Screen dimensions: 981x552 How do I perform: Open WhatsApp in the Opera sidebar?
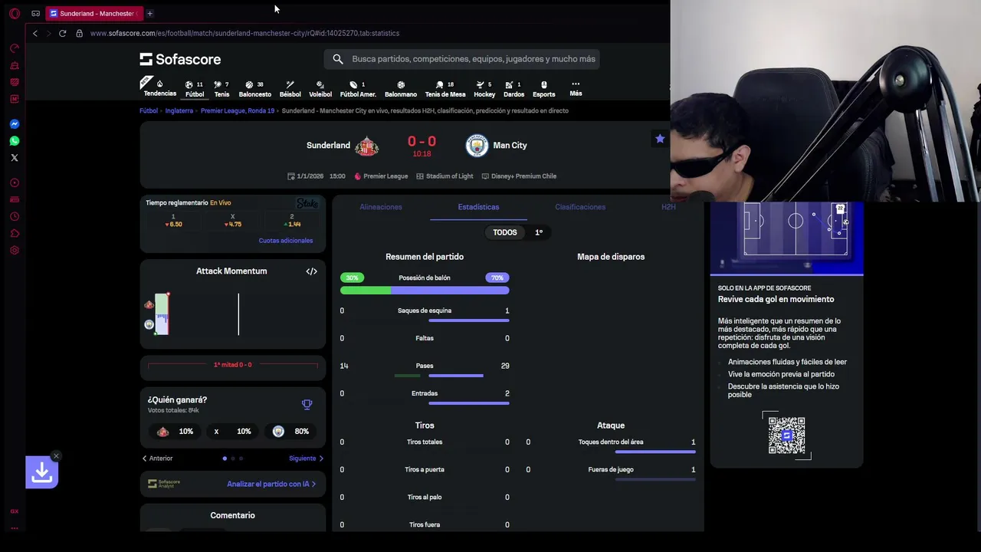(x=15, y=141)
